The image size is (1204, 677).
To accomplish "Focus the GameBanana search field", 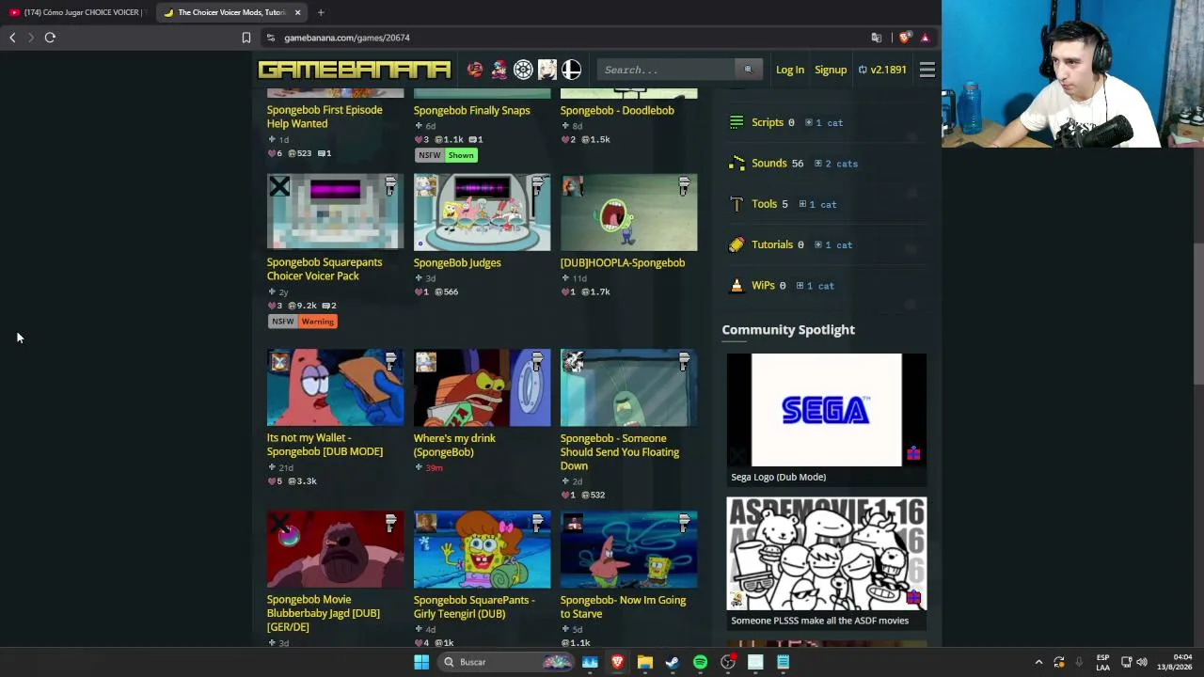I will pos(667,70).
